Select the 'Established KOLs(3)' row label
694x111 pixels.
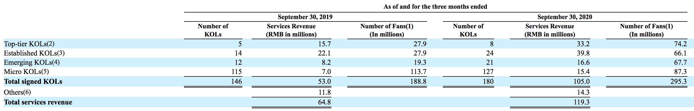coord(34,53)
